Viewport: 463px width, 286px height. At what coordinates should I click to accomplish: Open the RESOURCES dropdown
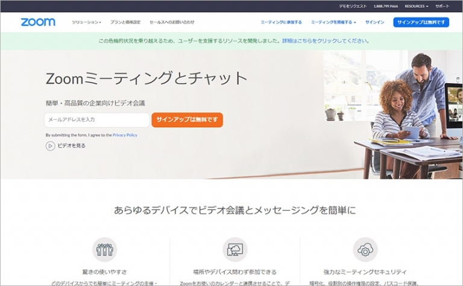coord(417,6)
